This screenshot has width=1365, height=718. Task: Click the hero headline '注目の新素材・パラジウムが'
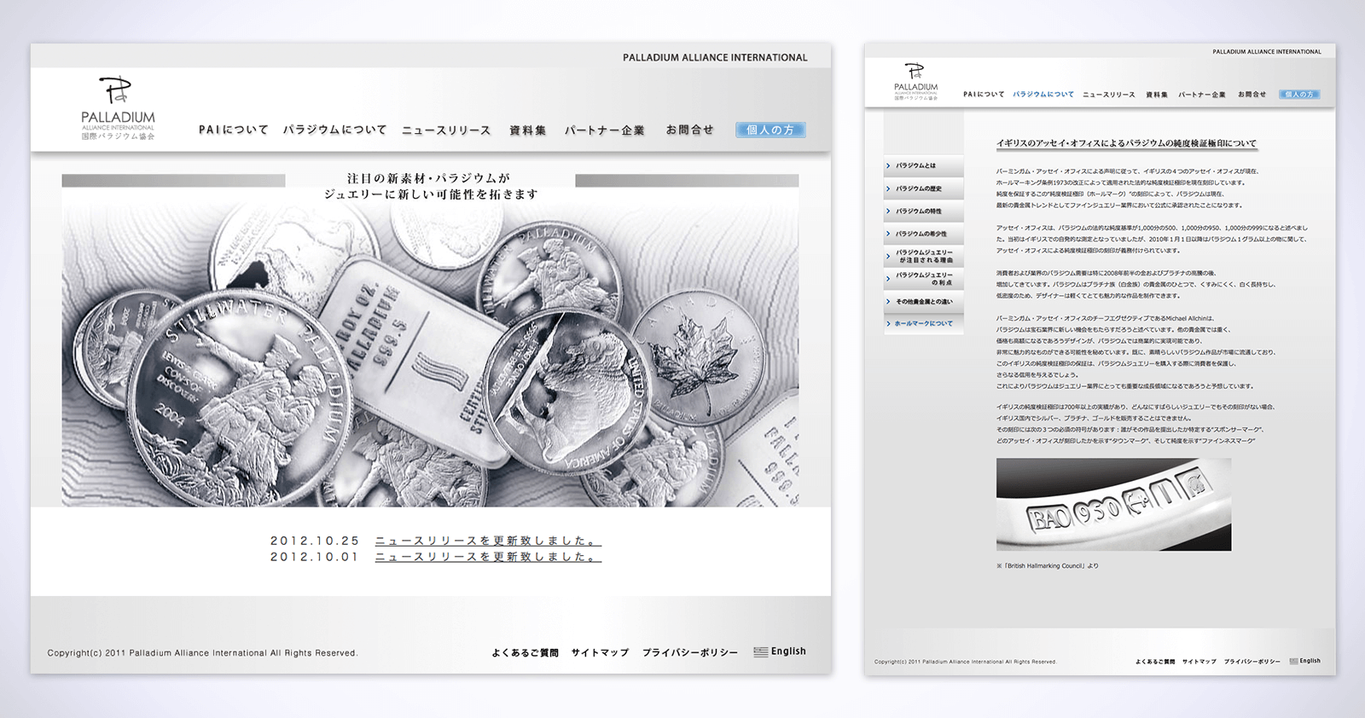click(428, 178)
